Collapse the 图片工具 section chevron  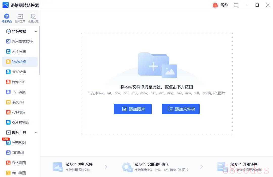[36, 132]
